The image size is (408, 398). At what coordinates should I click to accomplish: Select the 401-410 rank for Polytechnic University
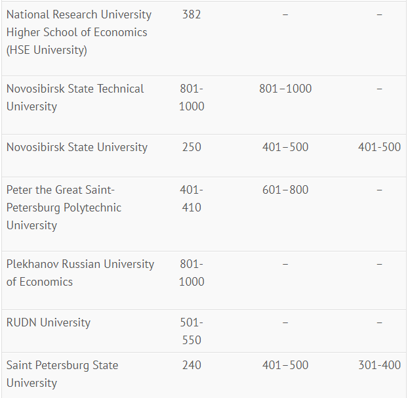(x=192, y=199)
